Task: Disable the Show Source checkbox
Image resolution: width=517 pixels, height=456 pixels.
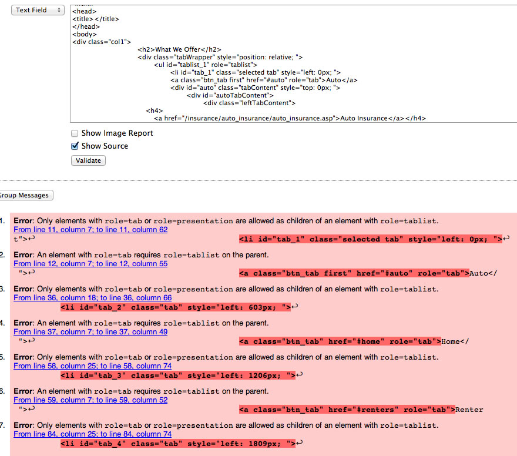Action: (x=75, y=146)
